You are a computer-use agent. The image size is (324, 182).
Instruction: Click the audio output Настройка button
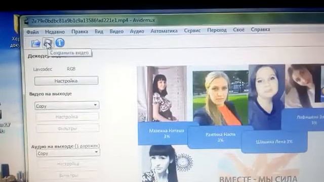68,164
